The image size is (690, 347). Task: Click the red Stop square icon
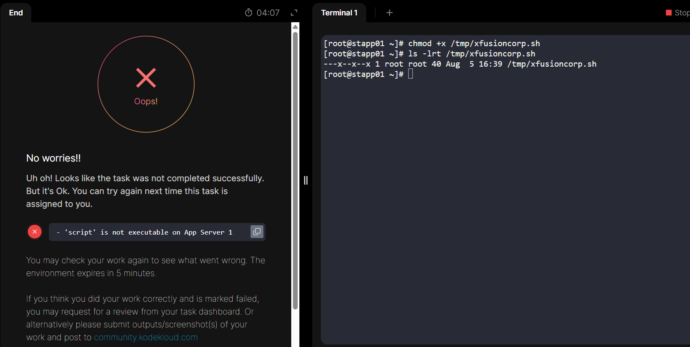(669, 13)
